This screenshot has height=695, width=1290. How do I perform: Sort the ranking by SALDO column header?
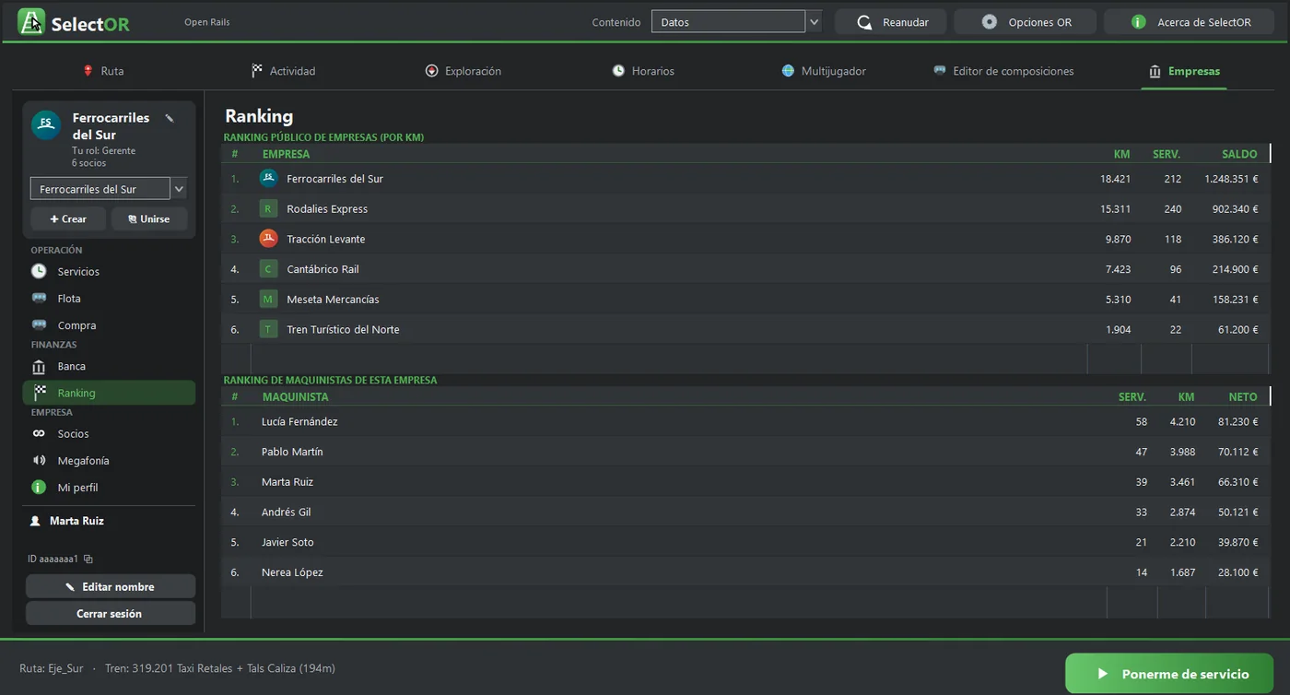click(1239, 154)
